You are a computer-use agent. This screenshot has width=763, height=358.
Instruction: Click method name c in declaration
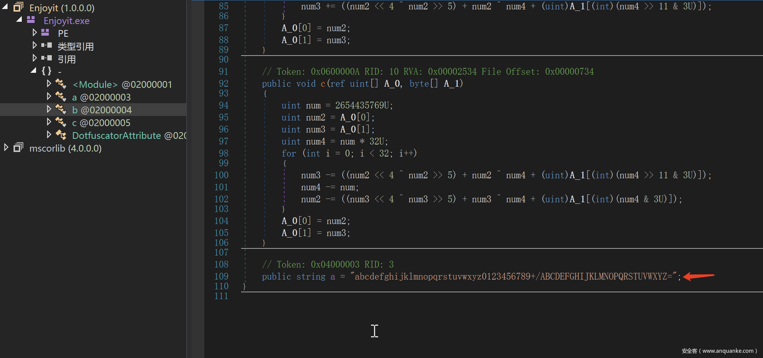[x=323, y=84]
